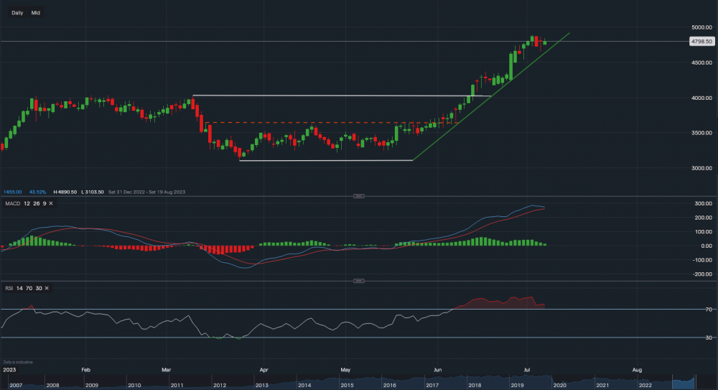Remove the MACD indicator with its X
This screenshot has height=390, width=718.
50,204
